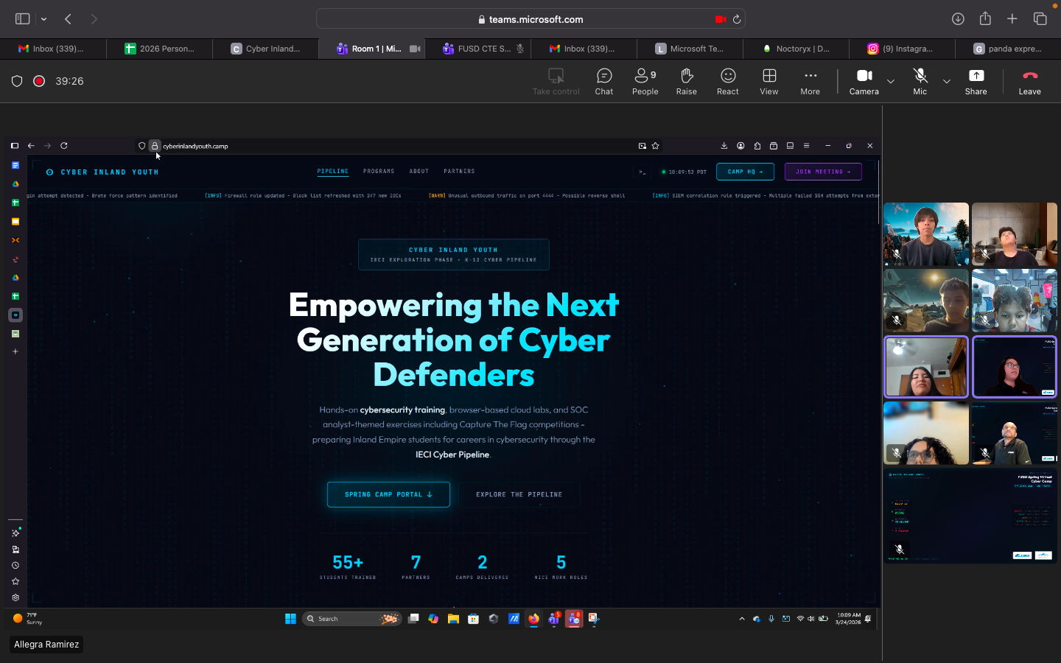Expand camera options arrow

891,81
